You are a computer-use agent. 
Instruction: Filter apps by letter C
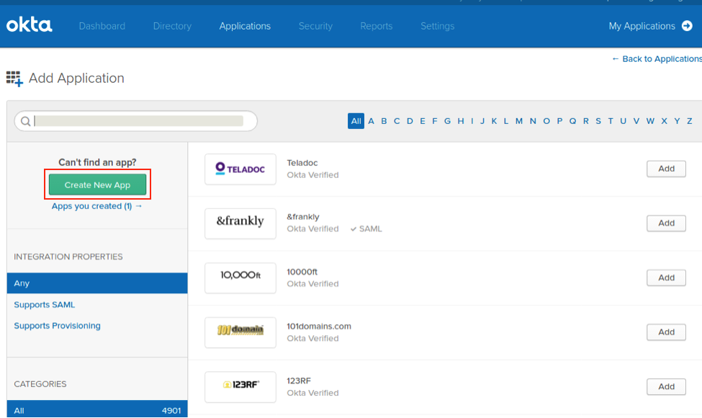pos(397,121)
